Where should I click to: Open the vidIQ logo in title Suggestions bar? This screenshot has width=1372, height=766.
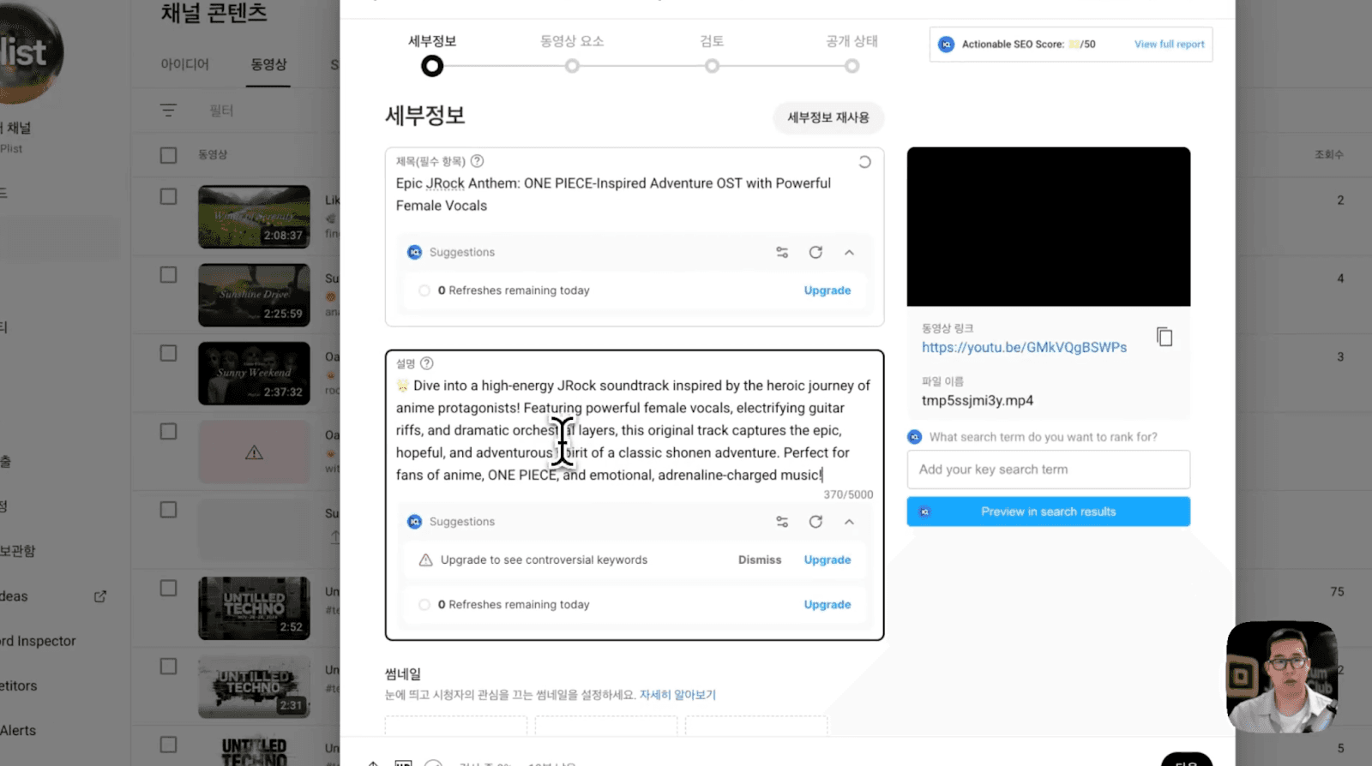414,253
